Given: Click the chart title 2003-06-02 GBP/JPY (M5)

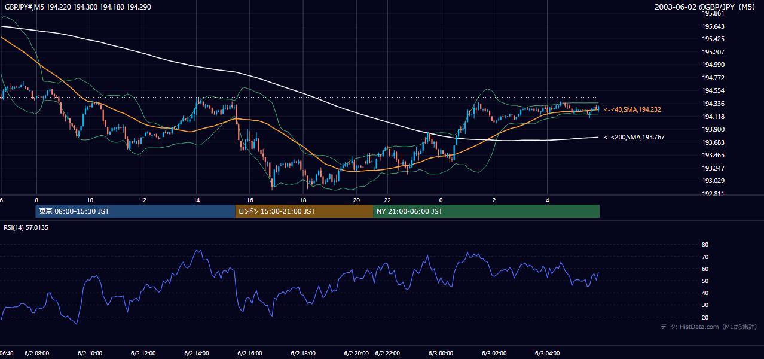Looking at the screenshot, I should (x=706, y=7).
